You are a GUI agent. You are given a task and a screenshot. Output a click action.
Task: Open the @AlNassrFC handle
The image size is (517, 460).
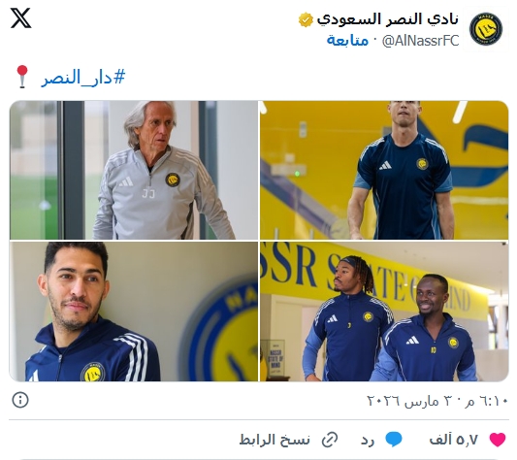click(x=420, y=41)
